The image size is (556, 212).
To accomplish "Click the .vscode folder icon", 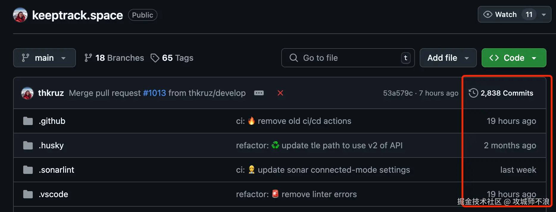I will click(28, 194).
